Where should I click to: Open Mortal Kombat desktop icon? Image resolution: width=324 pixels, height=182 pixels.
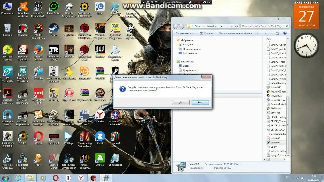(x=38, y=31)
